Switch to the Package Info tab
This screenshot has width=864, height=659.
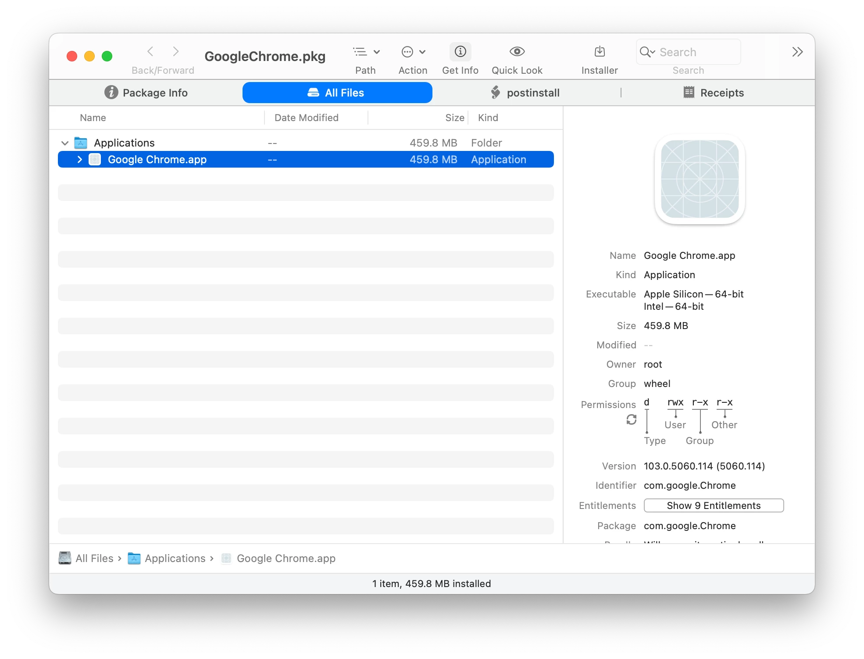click(146, 93)
